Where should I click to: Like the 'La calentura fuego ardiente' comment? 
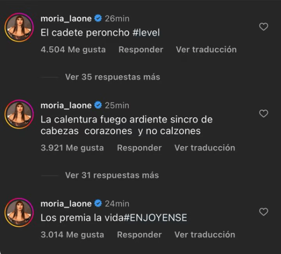click(263, 114)
